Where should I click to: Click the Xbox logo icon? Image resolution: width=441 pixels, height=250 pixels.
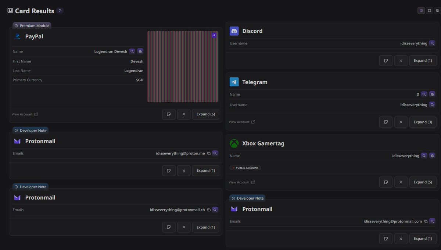pyautogui.click(x=234, y=143)
